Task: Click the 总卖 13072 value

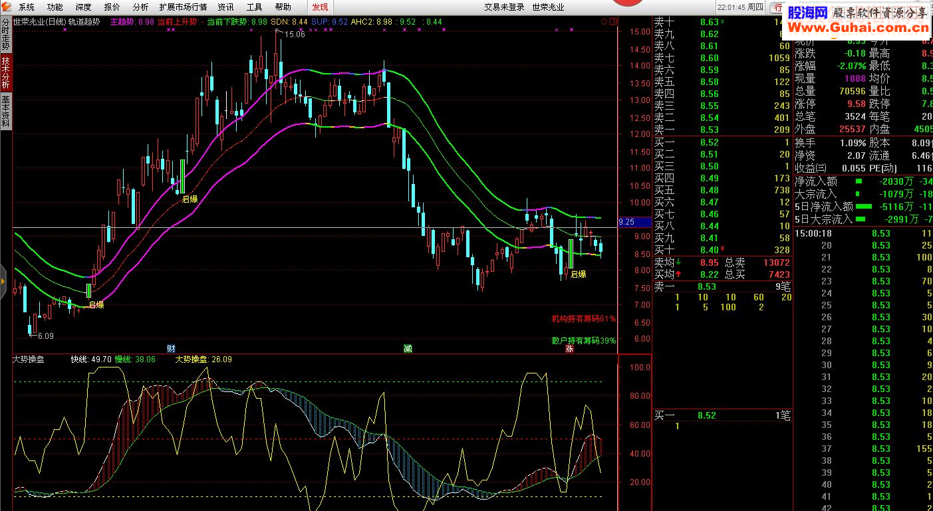Action: pyautogui.click(x=775, y=262)
